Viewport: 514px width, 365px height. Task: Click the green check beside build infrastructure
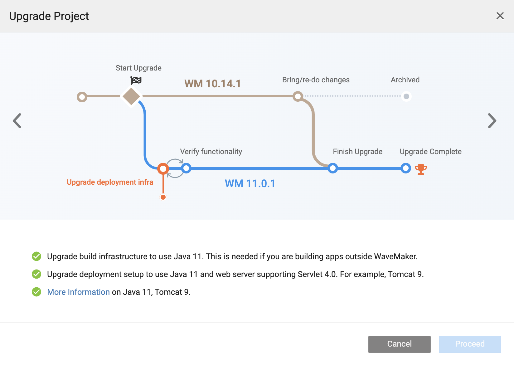click(36, 256)
